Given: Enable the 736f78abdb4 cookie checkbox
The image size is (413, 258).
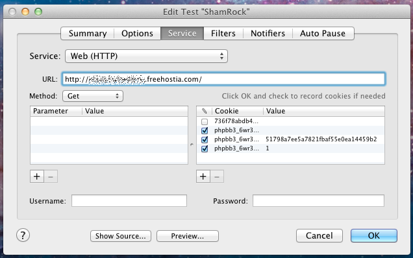Looking at the screenshot, I should coord(205,121).
